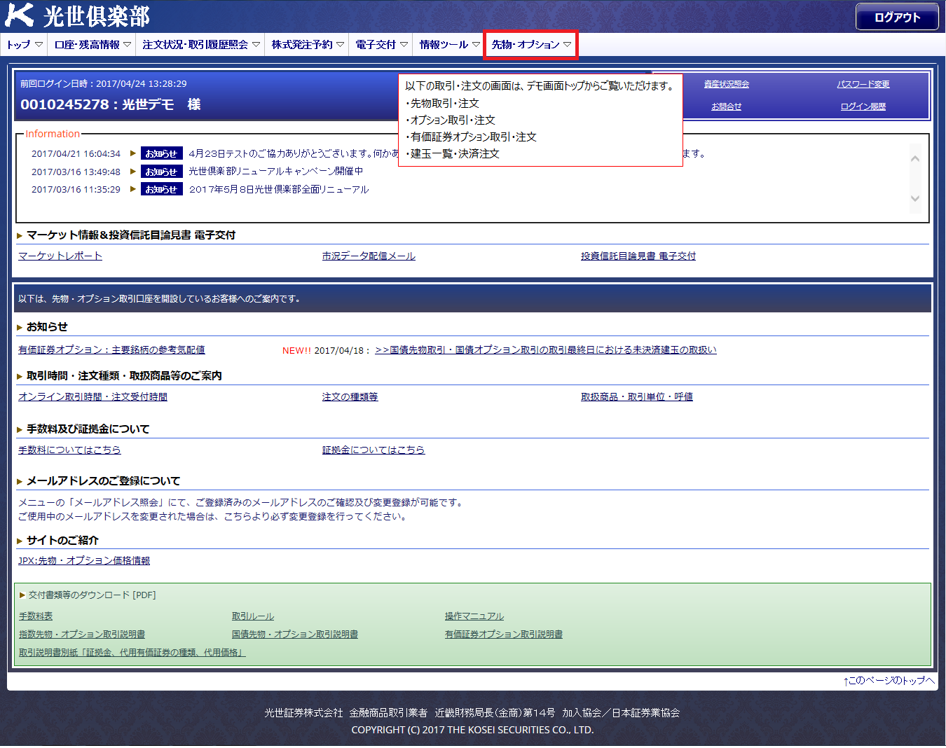Screen dimensions: 946x748
Task: Click the date 2017/03/16 11:35:29
Action: 76,189
